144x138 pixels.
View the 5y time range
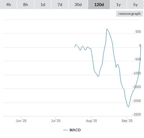click(x=135, y=5)
